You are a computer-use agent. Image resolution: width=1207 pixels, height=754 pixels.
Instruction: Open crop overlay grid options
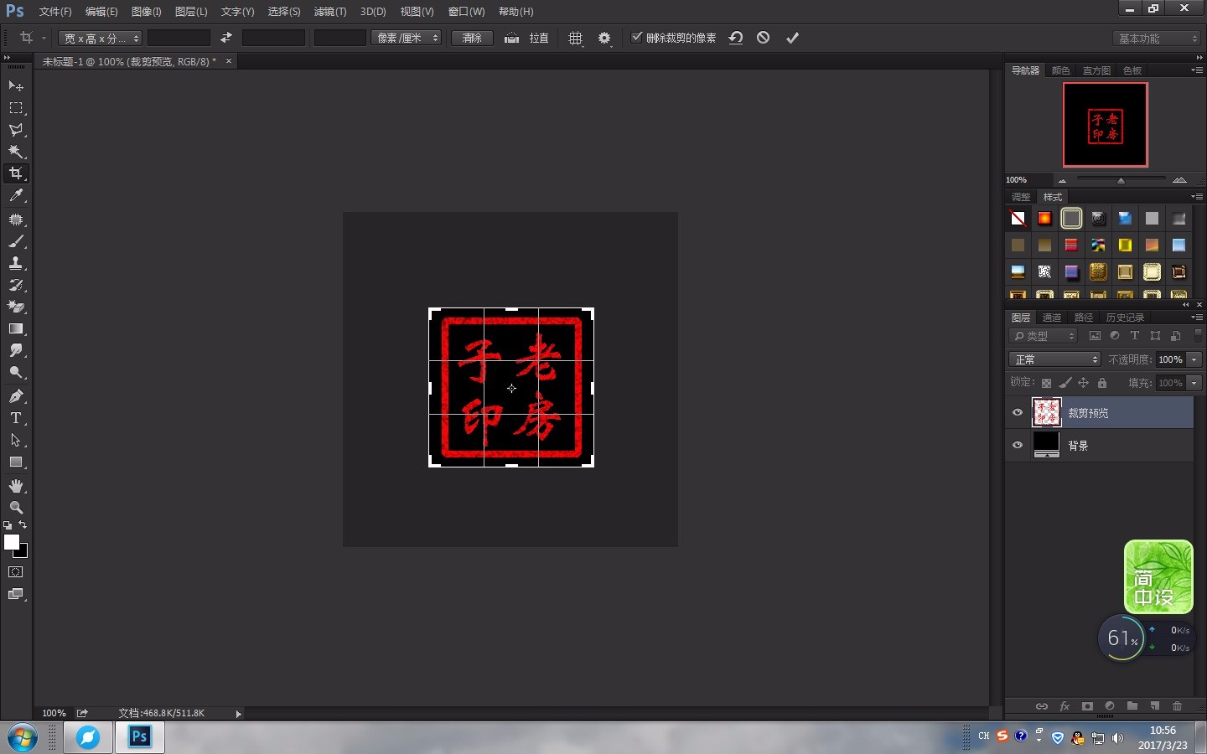(576, 39)
